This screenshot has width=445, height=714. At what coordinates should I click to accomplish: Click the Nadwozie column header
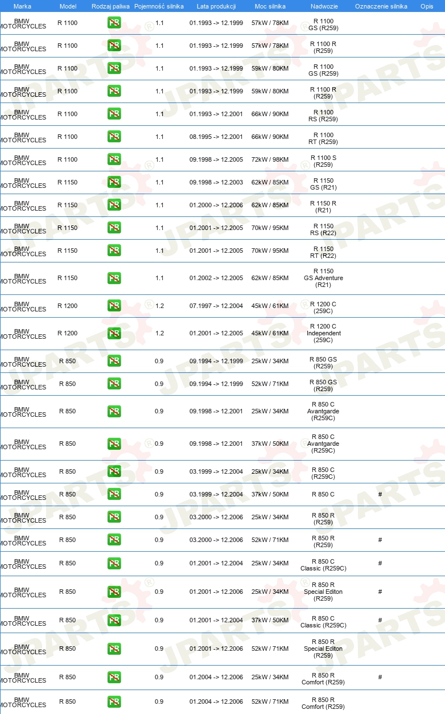click(x=324, y=6)
